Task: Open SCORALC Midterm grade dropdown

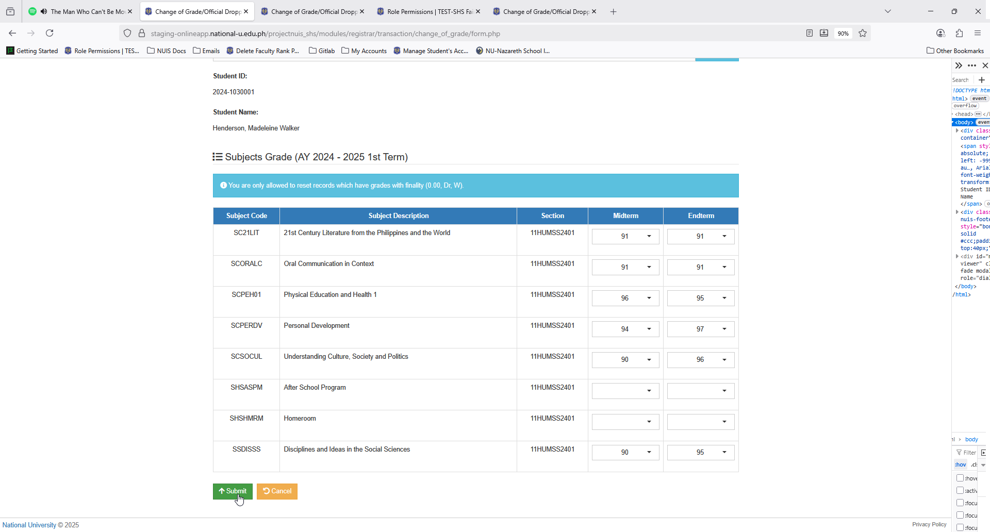Action: [625, 267]
